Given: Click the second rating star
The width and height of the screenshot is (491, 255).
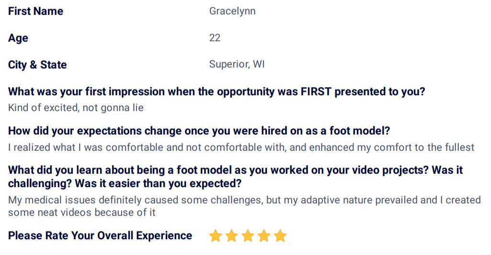Looking at the screenshot, I should [x=232, y=235].
